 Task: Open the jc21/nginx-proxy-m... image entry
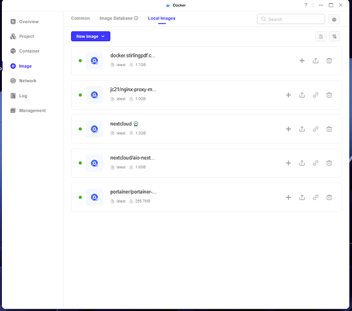pos(206,95)
